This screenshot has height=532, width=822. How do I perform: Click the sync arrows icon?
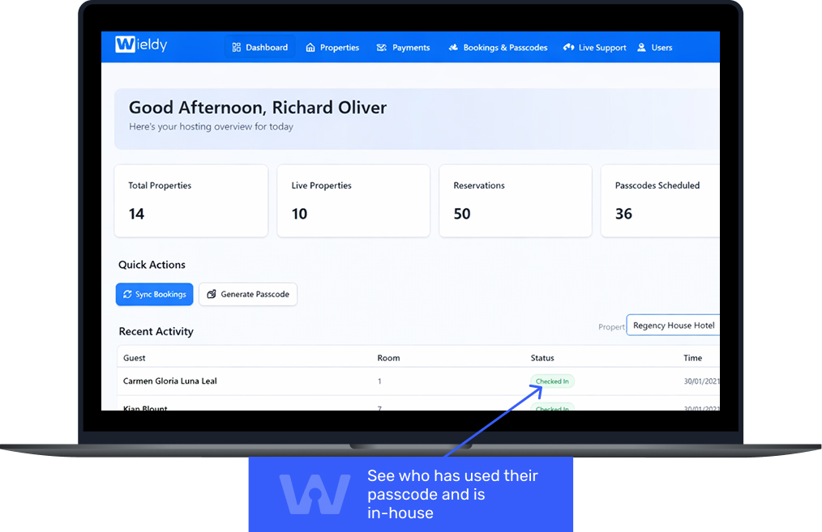point(127,295)
